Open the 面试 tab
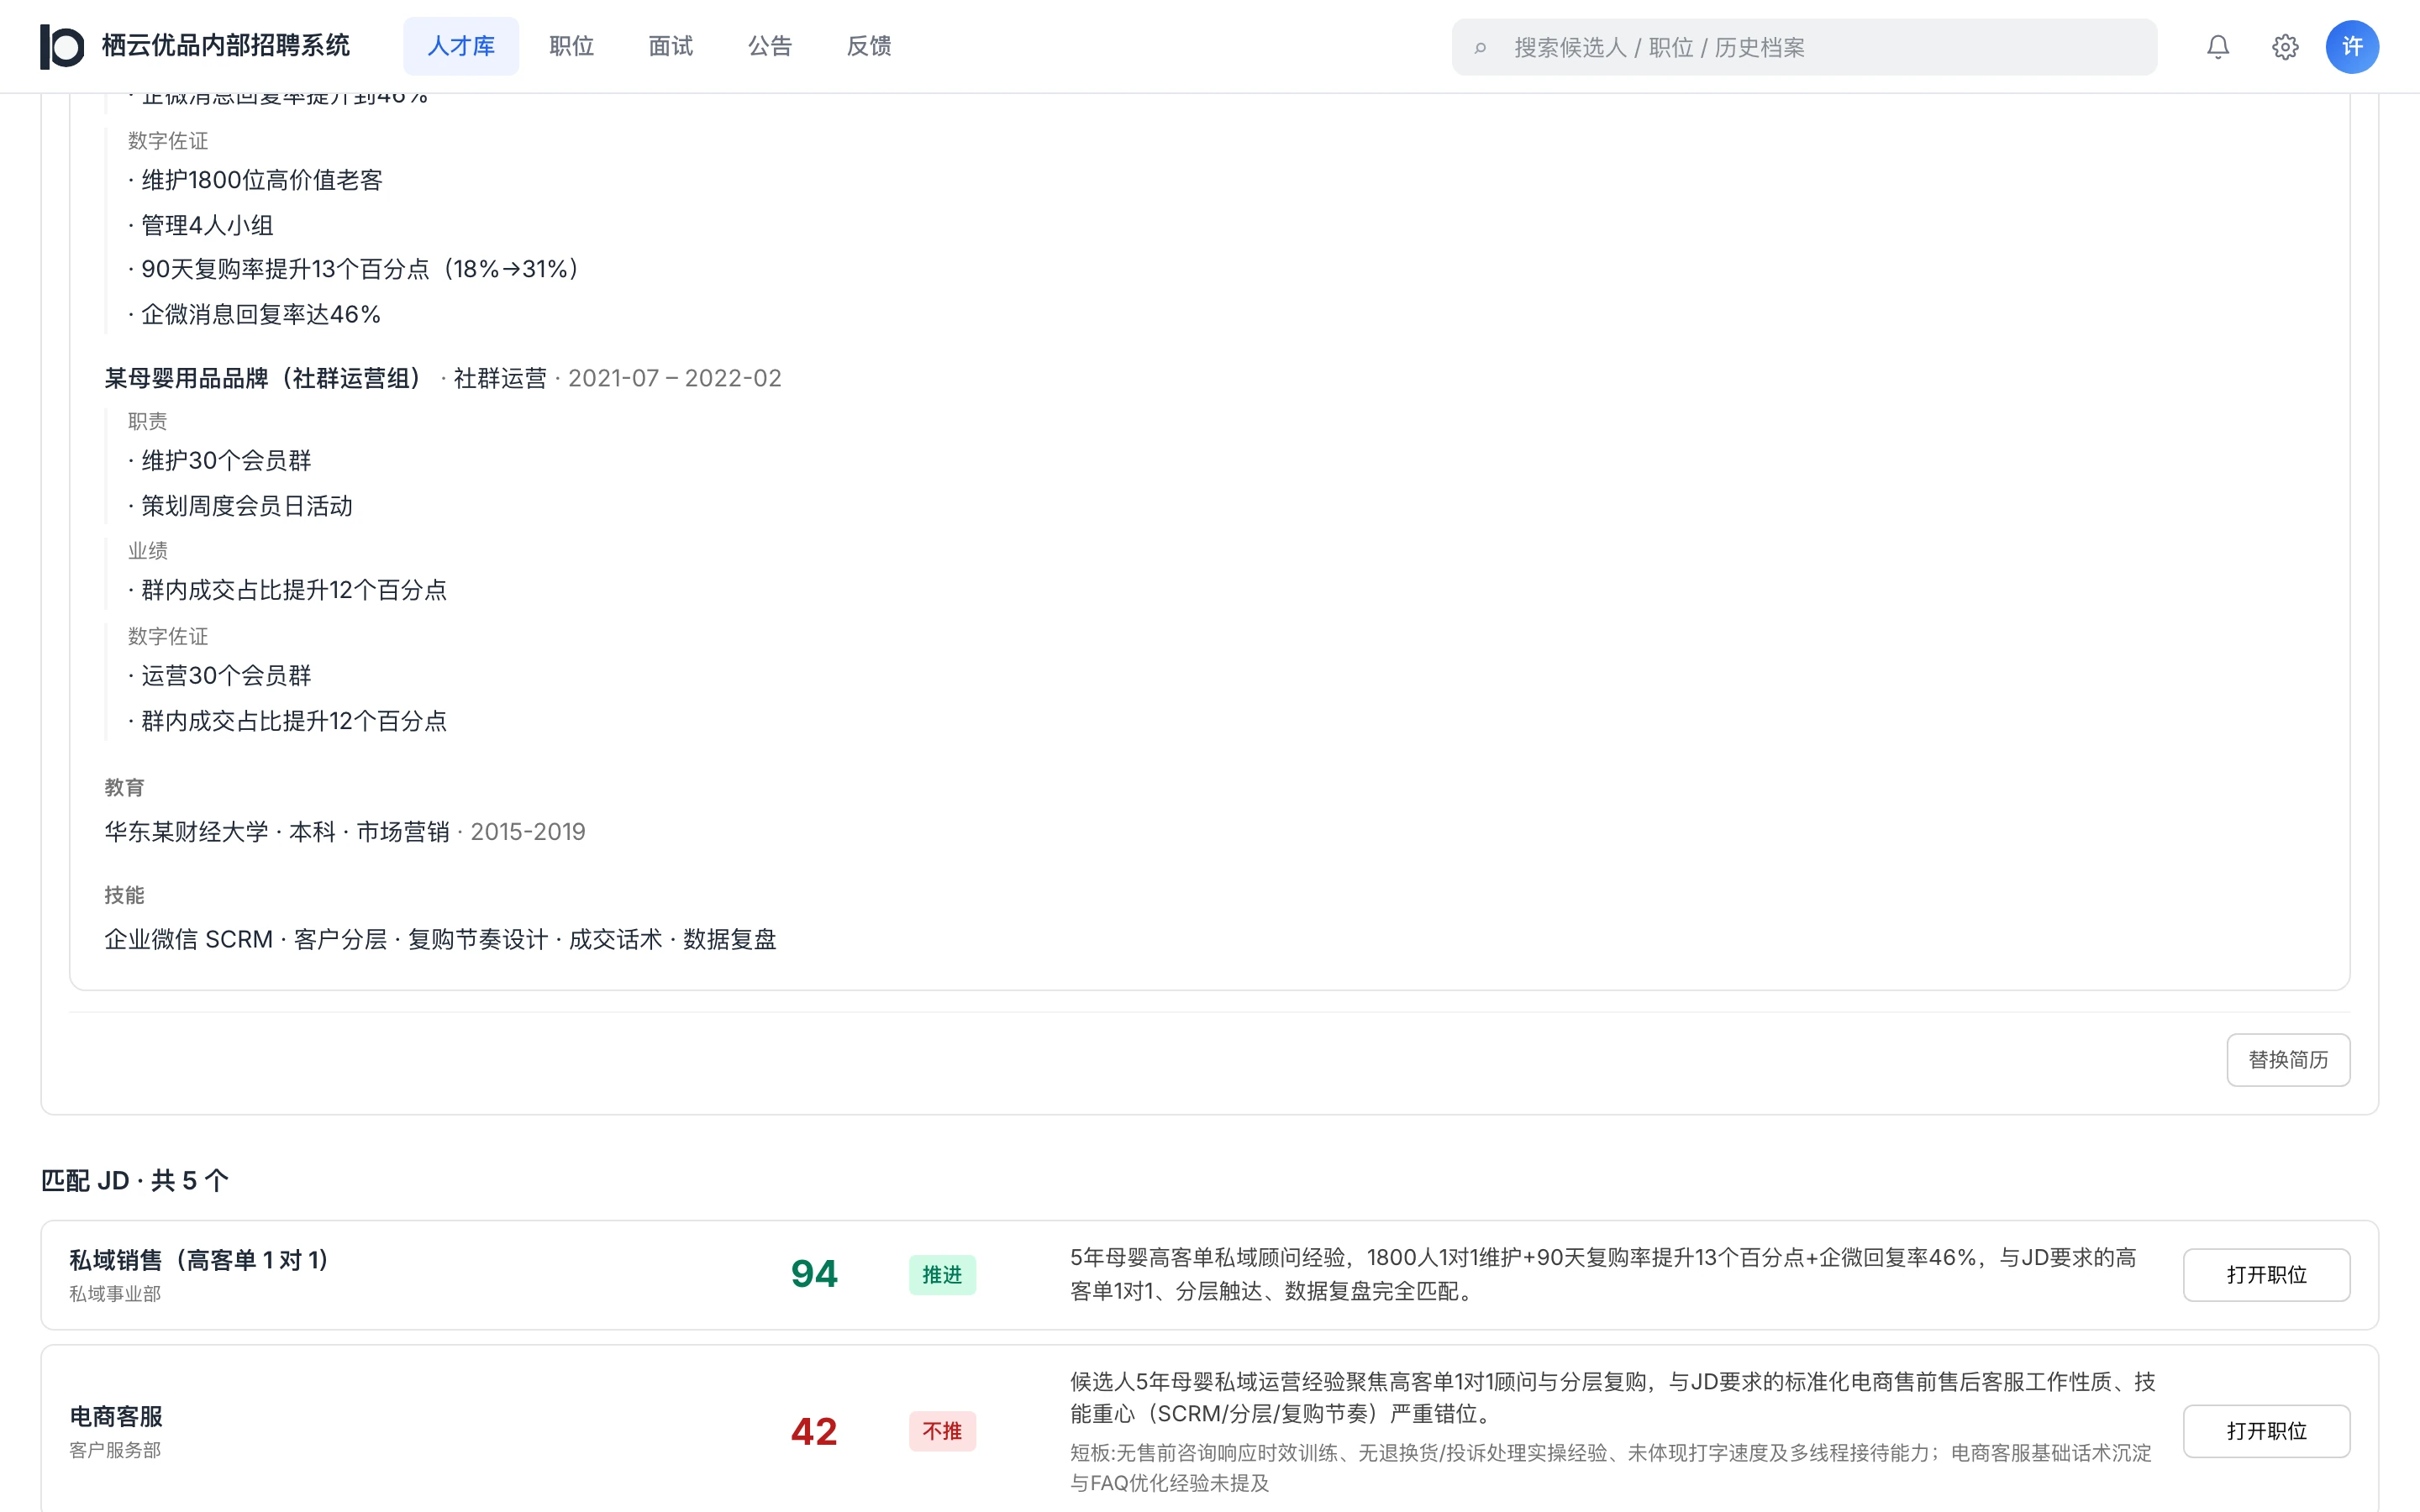Screen dimensions: 2420x1512 pos(670,46)
